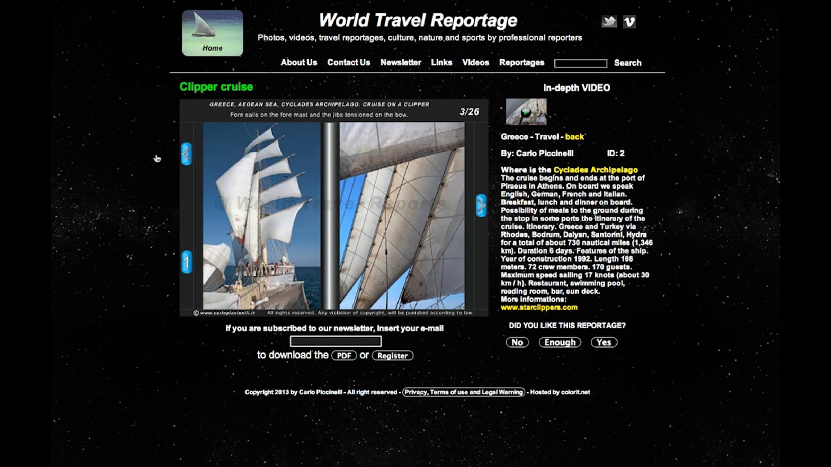Go to previous slide with left arrow
The image size is (831, 467).
pos(186,154)
